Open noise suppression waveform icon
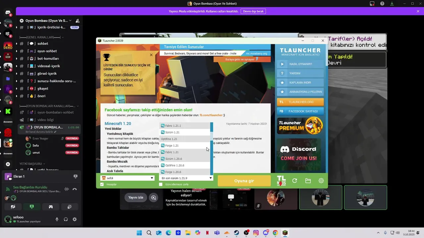The width and height of the screenshot is (424, 238). point(67,189)
